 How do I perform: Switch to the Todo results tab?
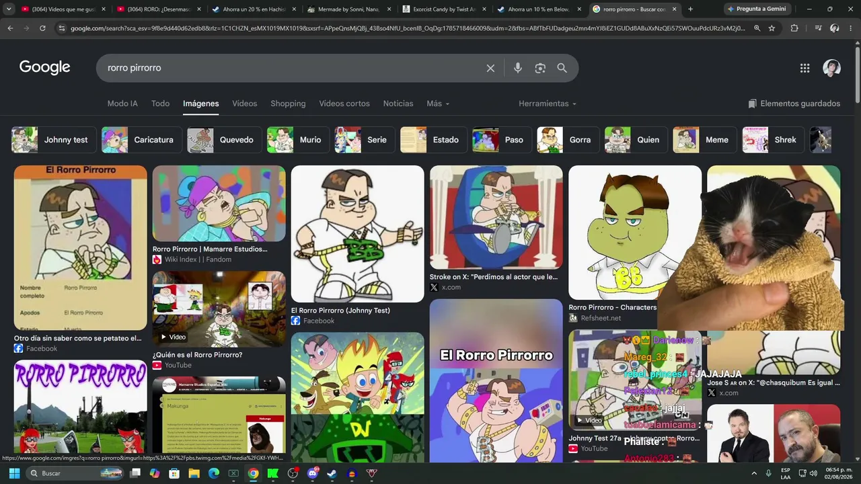160,104
